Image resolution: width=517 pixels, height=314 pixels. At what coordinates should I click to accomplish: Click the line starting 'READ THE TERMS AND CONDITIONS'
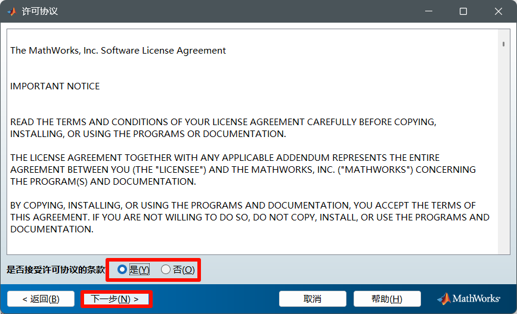click(223, 122)
